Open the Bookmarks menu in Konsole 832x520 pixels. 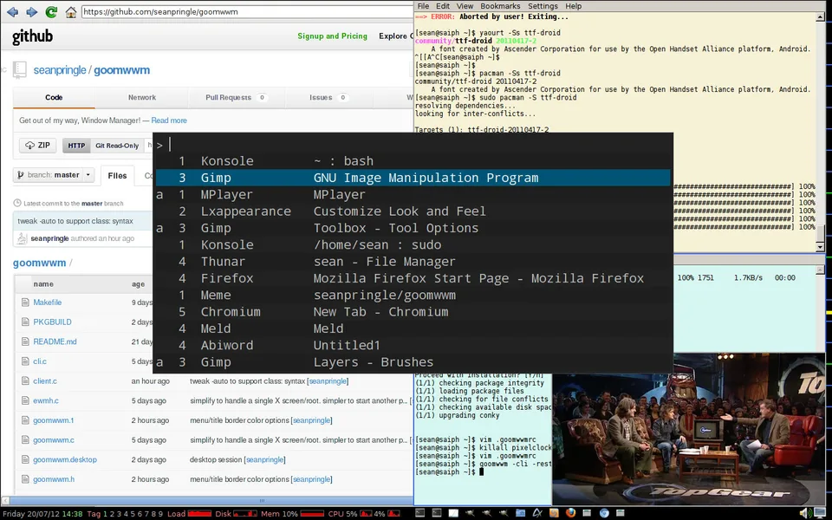500,6
